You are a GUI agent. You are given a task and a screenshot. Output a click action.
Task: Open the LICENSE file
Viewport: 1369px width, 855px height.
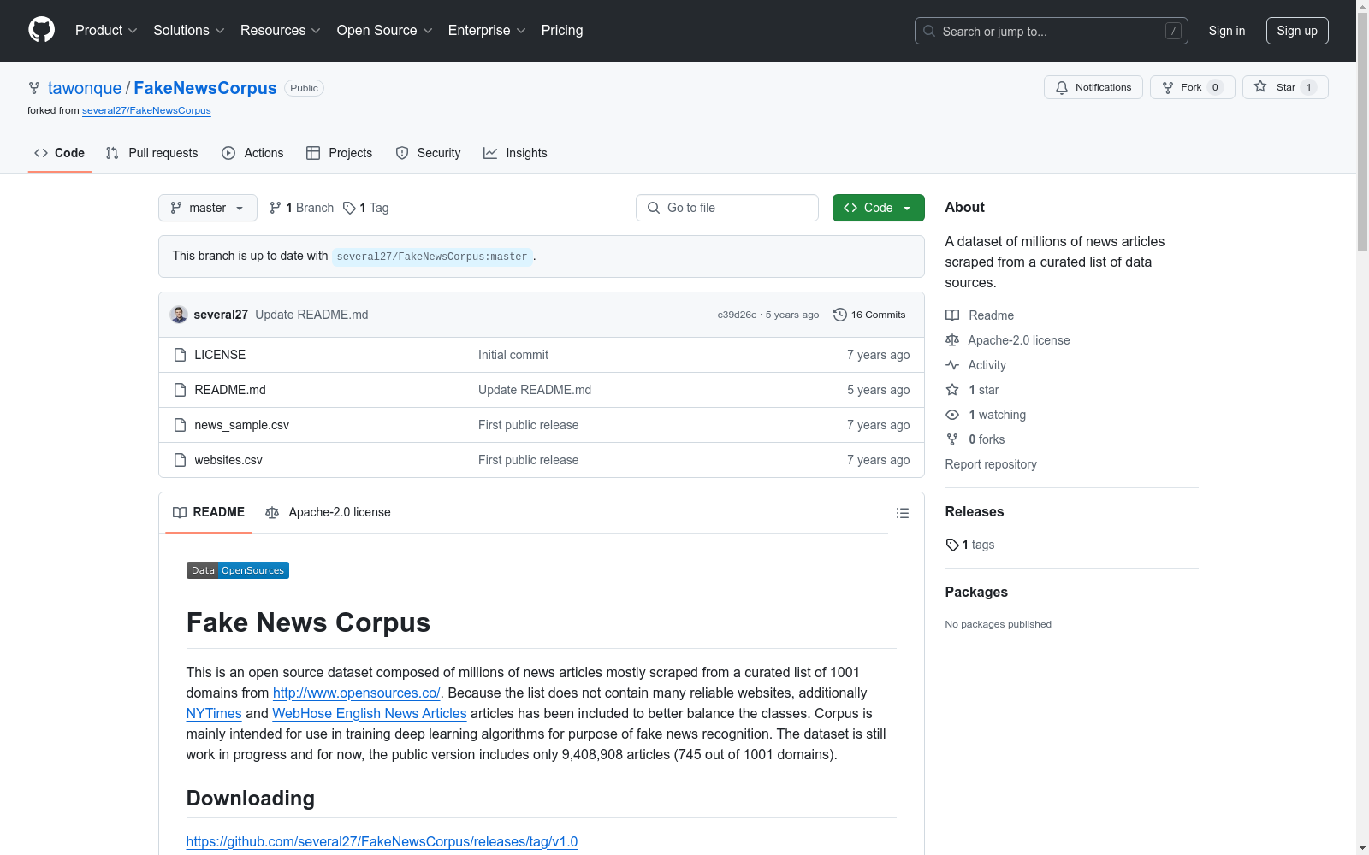tap(220, 355)
